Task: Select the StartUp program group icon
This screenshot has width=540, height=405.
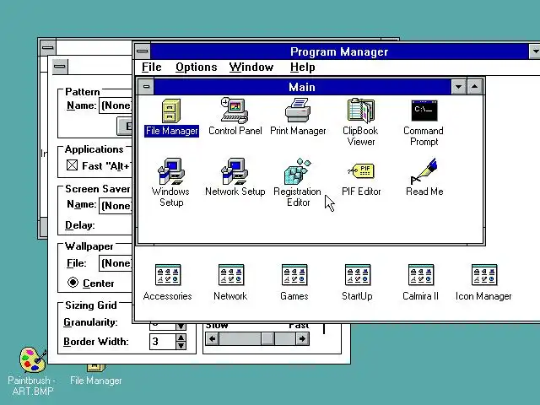Action: click(x=358, y=283)
